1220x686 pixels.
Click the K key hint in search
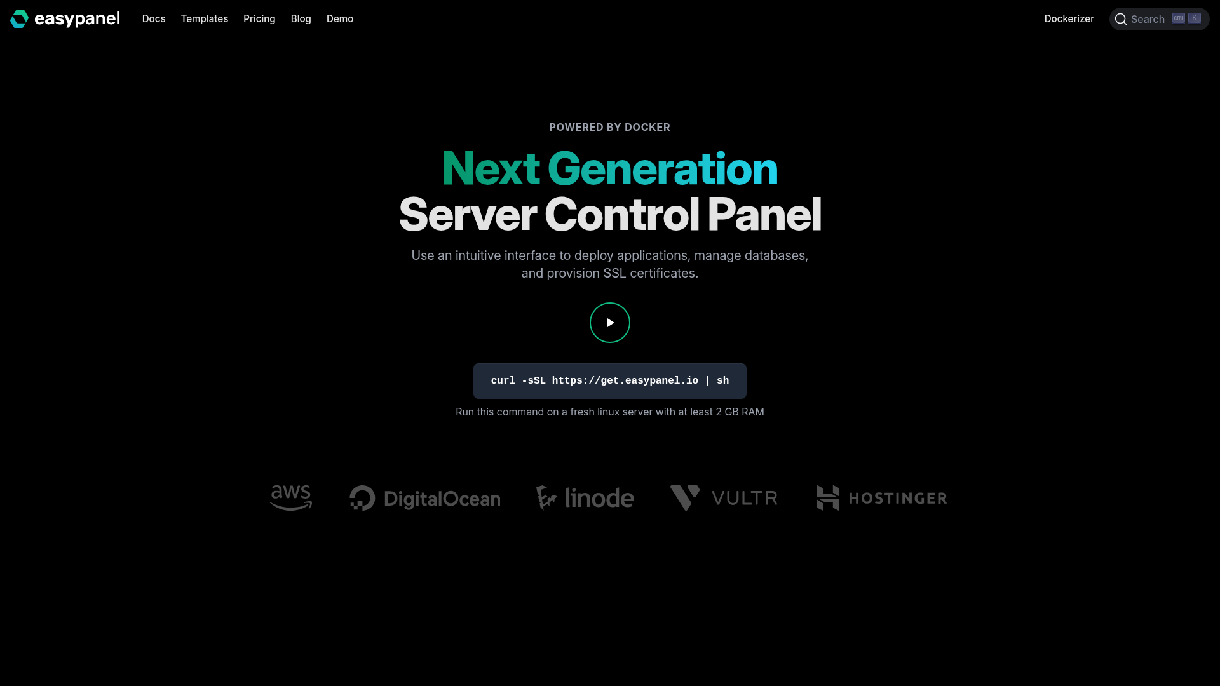coord(1195,18)
